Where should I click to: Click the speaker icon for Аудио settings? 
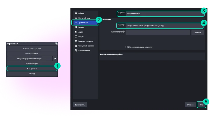point(76,32)
